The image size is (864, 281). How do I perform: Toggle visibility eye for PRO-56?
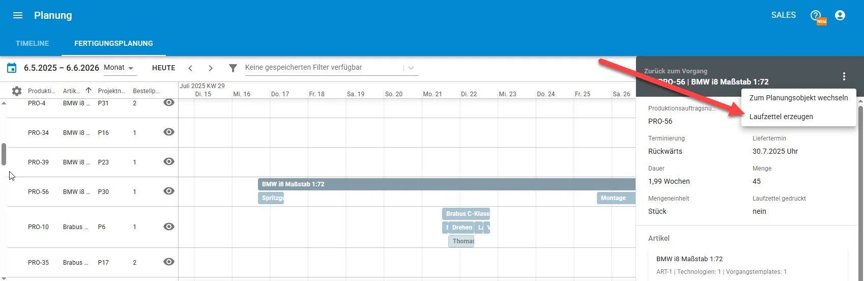click(x=169, y=191)
